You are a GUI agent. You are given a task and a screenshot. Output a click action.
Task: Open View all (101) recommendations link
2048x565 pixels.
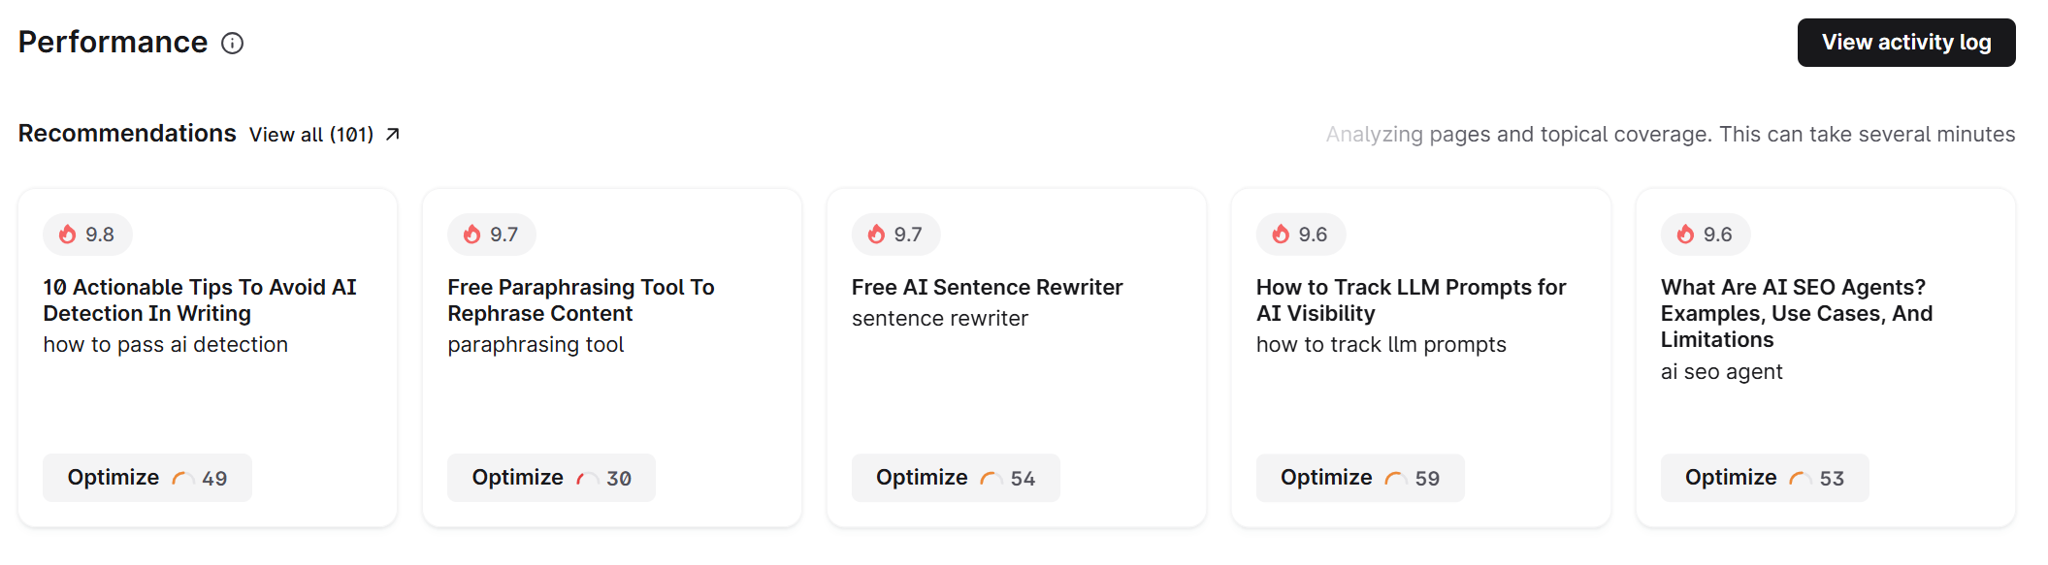[310, 135]
